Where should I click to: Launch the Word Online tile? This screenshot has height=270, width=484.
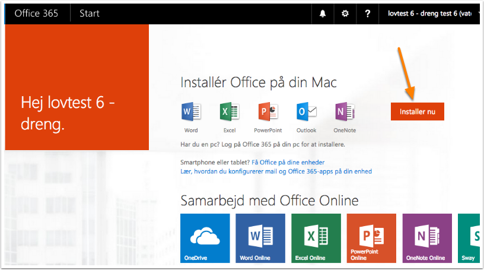pyautogui.click(x=260, y=238)
